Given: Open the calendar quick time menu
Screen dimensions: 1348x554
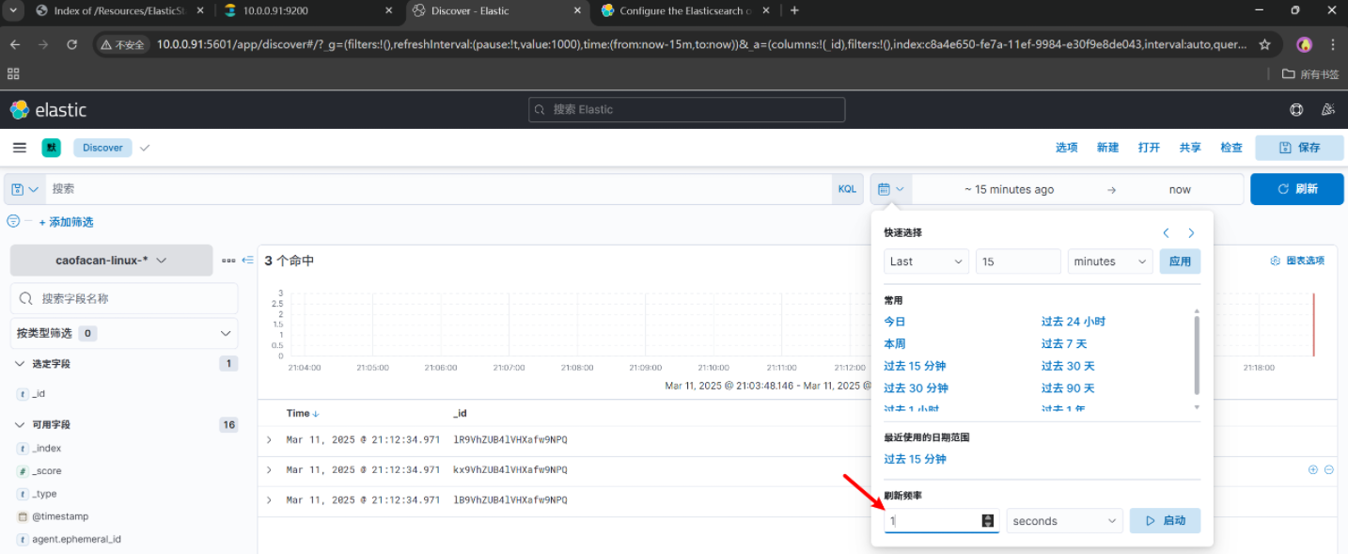Looking at the screenshot, I should point(891,189).
